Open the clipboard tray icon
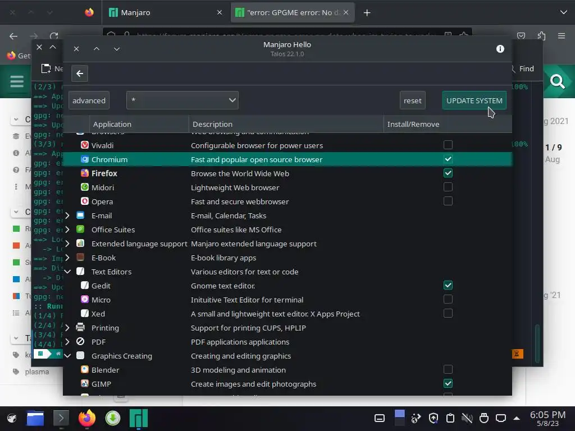 [x=450, y=418]
